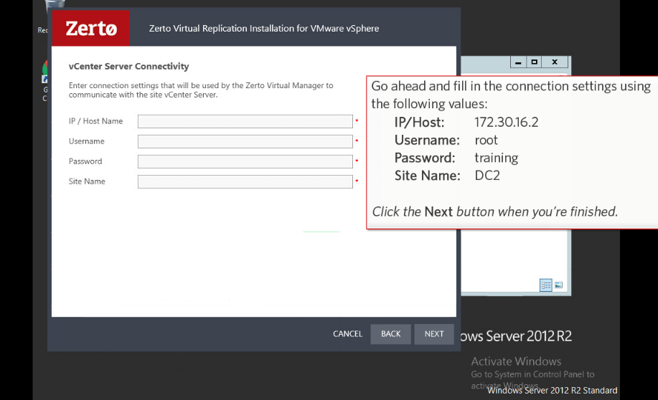
Task: Cancel the Zerto installation
Action: coord(347,334)
